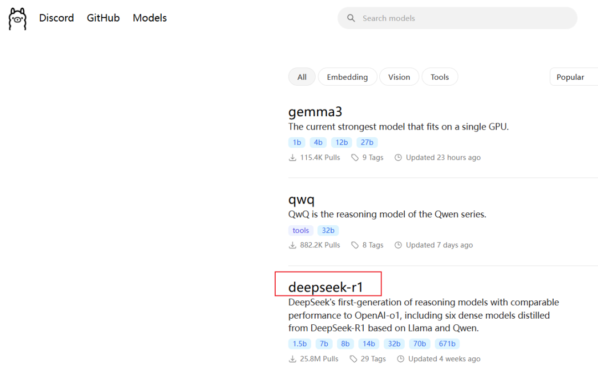
Task: Select the Vision filter tab
Action: pyautogui.click(x=399, y=77)
